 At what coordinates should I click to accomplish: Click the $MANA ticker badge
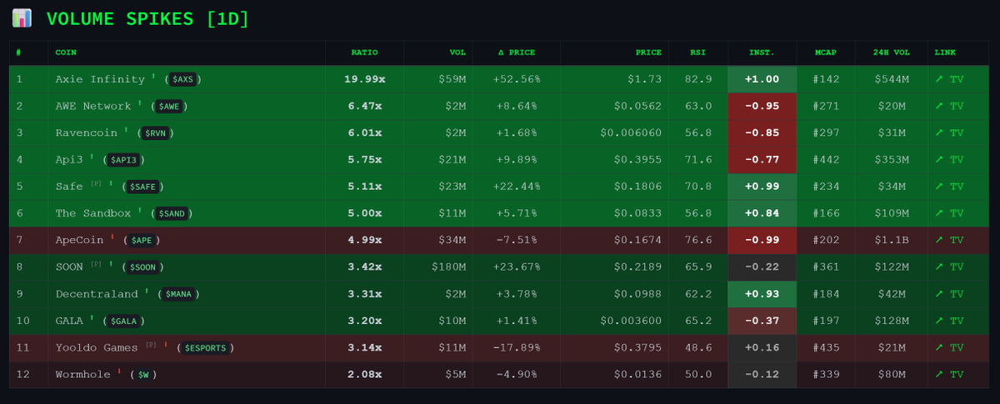point(177,294)
